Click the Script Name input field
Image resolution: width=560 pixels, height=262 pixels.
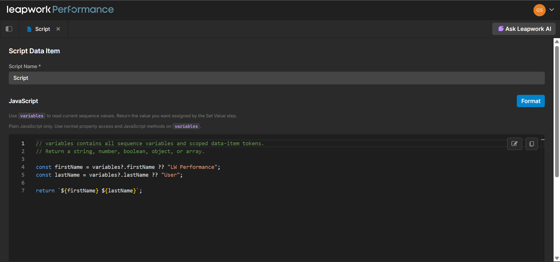[x=277, y=78]
